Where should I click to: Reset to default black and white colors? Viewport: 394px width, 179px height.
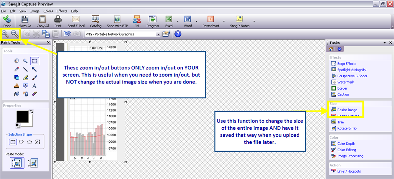click(x=17, y=126)
